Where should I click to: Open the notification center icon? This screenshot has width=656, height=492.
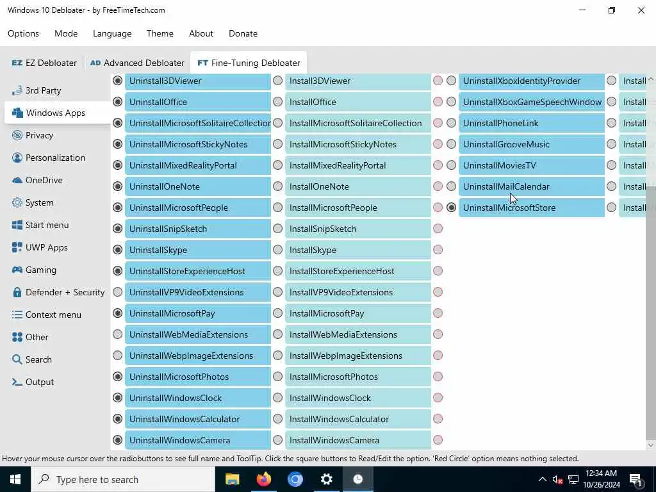[x=635, y=480]
